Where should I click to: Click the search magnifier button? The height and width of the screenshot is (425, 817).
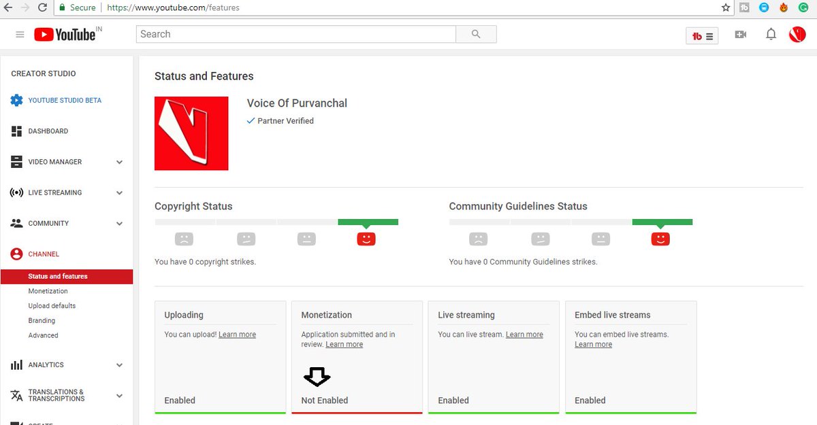[x=476, y=34]
